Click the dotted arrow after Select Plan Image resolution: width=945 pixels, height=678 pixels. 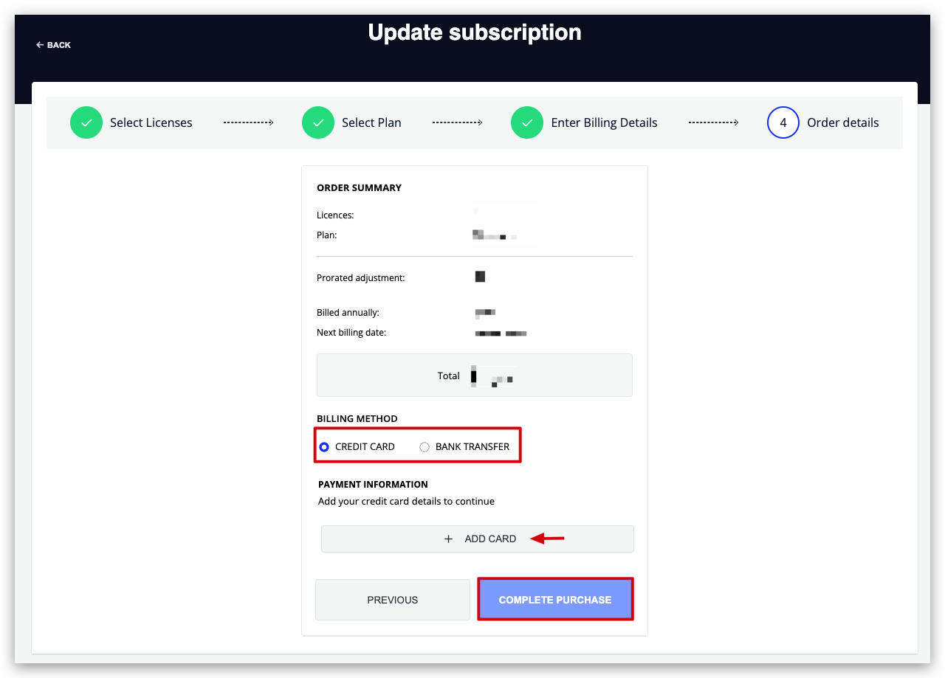click(458, 122)
